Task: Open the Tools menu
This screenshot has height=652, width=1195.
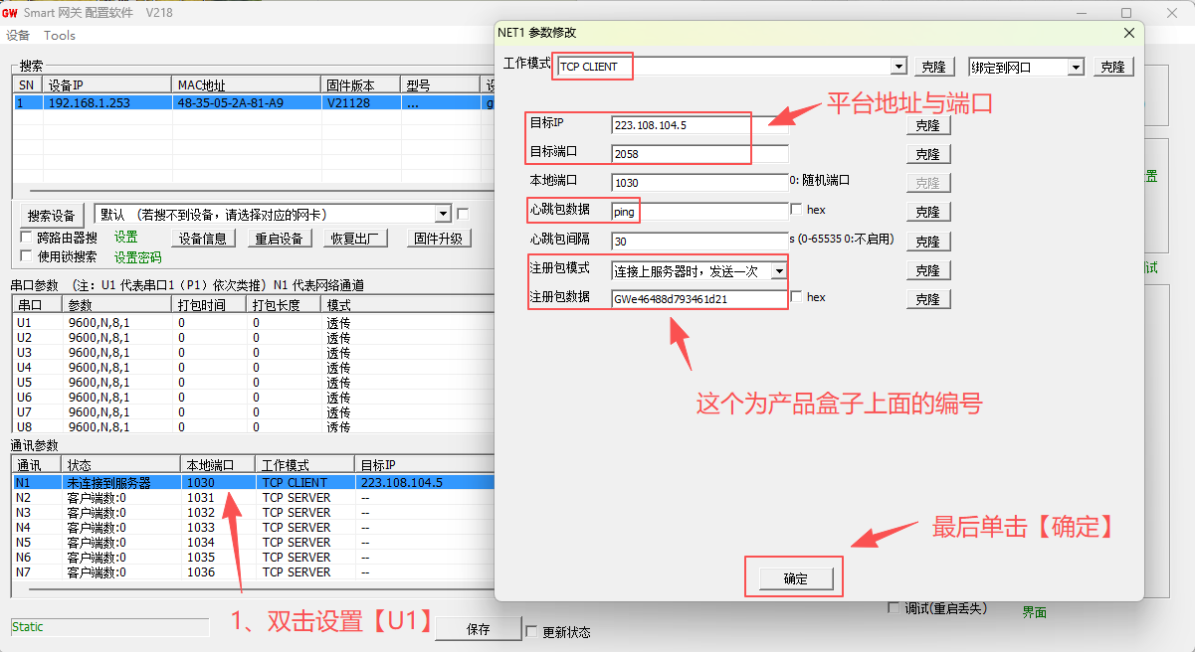Action: 60,35
